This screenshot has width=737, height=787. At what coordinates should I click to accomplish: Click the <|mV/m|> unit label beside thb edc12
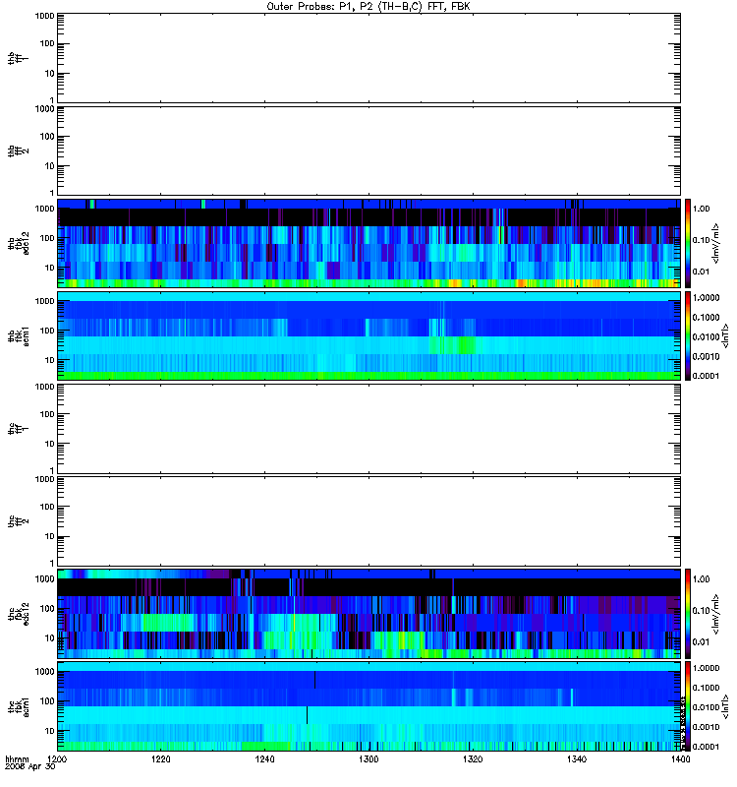tap(716, 243)
